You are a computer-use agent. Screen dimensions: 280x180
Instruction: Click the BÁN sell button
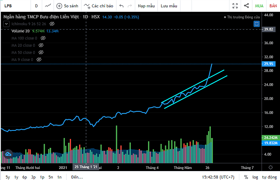(x=273, y=6)
